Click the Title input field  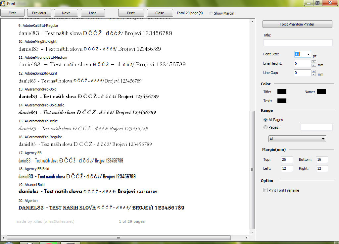tap(298, 42)
